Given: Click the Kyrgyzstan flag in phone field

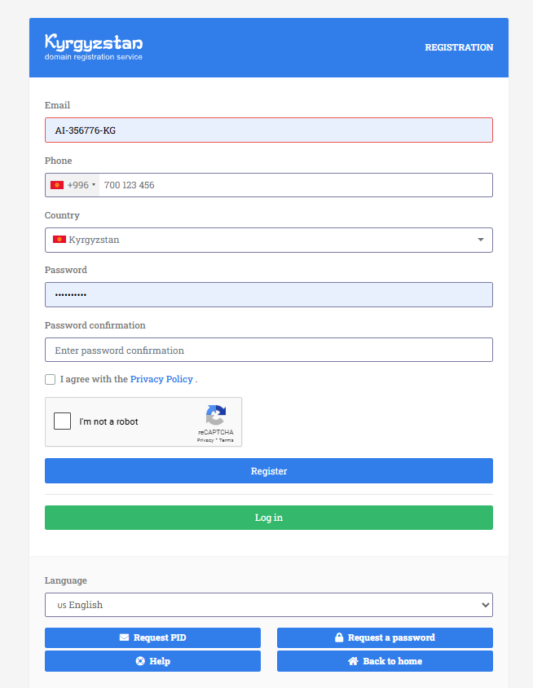Looking at the screenshot, I should click(57, 185).
